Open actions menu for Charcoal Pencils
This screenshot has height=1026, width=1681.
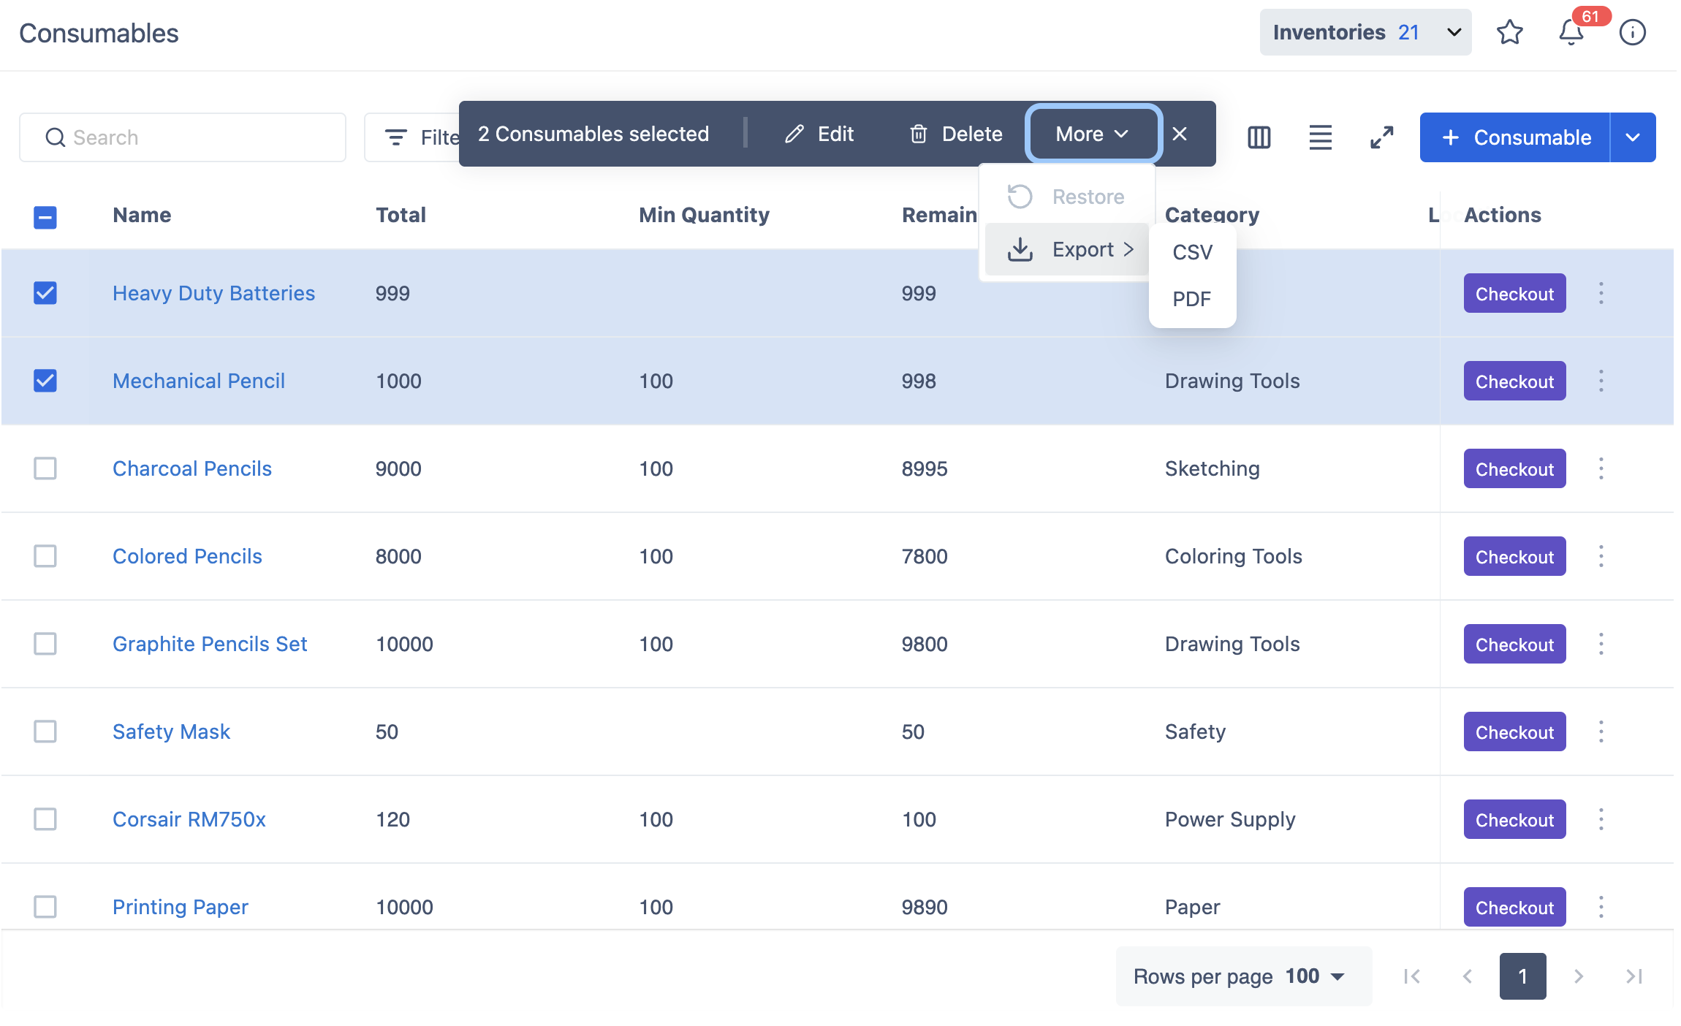1601,468
